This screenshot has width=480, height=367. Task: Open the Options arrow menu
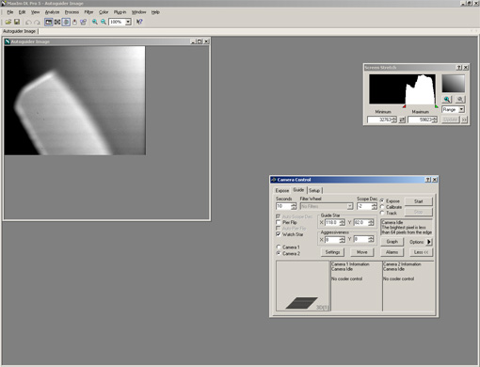click(x=429, y=242)
